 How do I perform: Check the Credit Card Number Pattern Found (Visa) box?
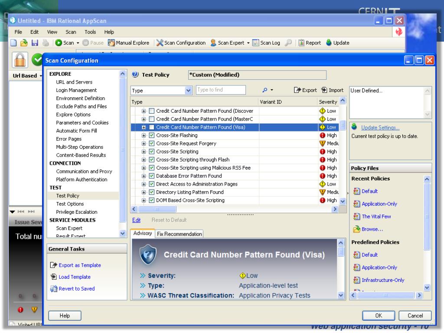(152, 127)
